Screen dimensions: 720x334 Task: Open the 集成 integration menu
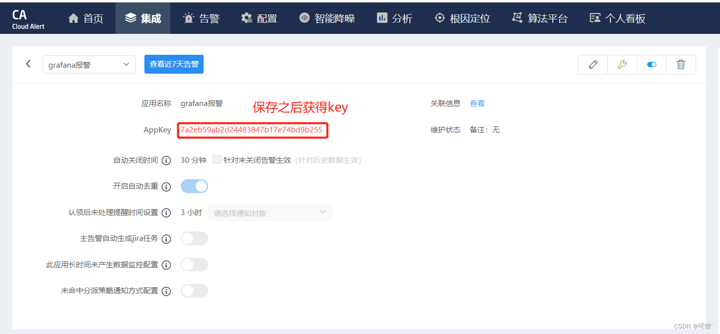[143, 18]
